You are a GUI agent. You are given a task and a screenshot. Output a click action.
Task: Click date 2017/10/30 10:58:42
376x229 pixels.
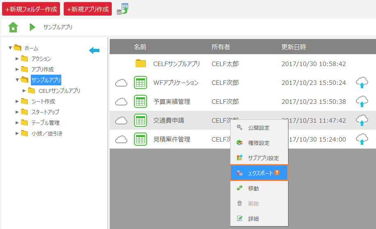tap(314, 64)
